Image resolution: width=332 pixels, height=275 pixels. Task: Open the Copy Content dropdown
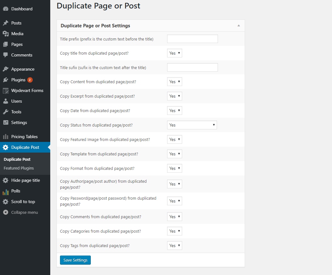tap(175, 82)
